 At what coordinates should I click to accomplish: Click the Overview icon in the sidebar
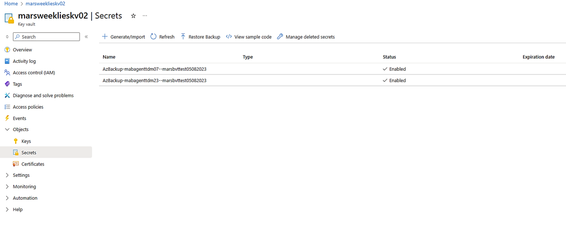pyautogui.click(x=7, y=50)
